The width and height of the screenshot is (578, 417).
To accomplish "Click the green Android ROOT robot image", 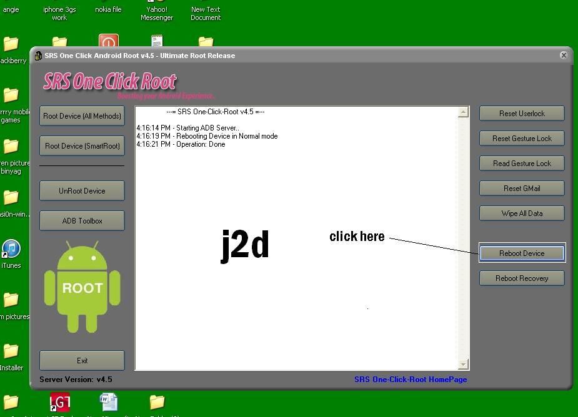I will coord(82,287).
